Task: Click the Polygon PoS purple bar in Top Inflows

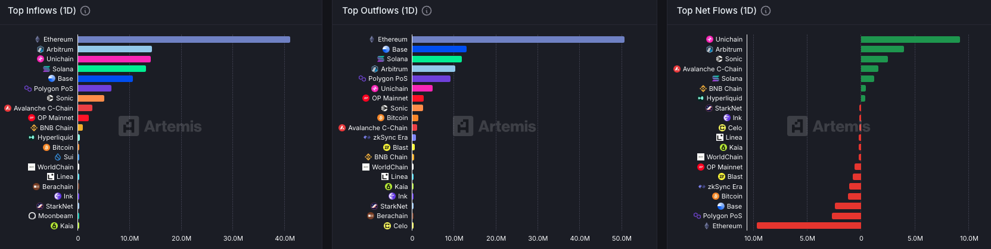Action: [95, 89]
